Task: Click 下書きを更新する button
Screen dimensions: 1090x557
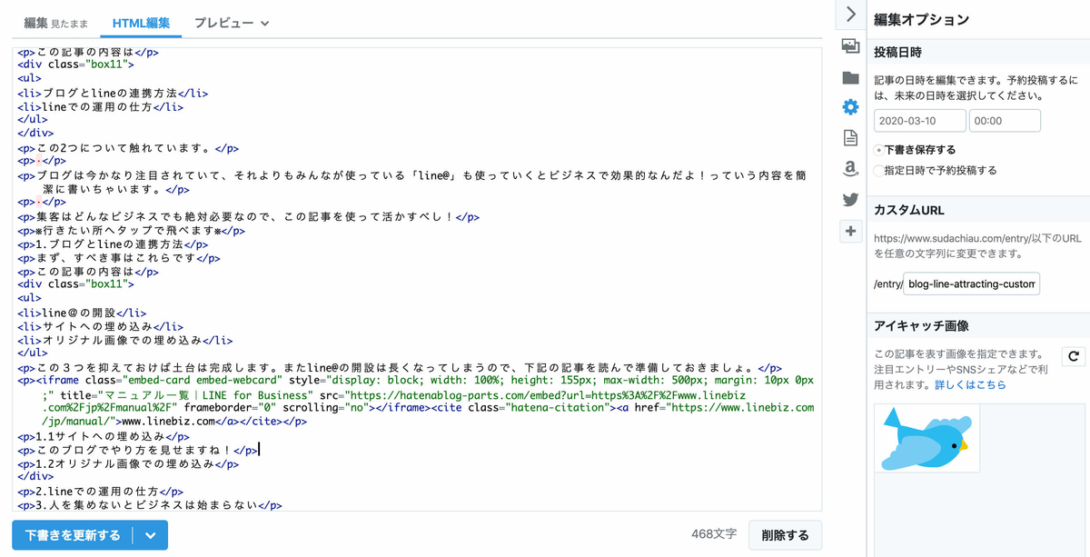Action: (x=73, y=535)
